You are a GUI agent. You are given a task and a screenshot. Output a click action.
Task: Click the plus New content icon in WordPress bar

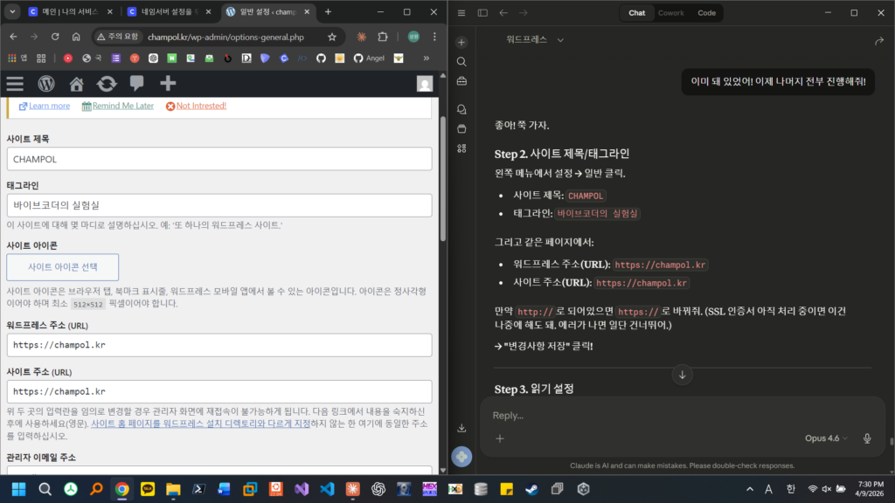168,83
